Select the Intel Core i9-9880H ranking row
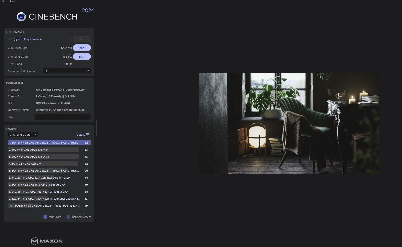This screenshot has width=402, height=247. pos(49,185)
